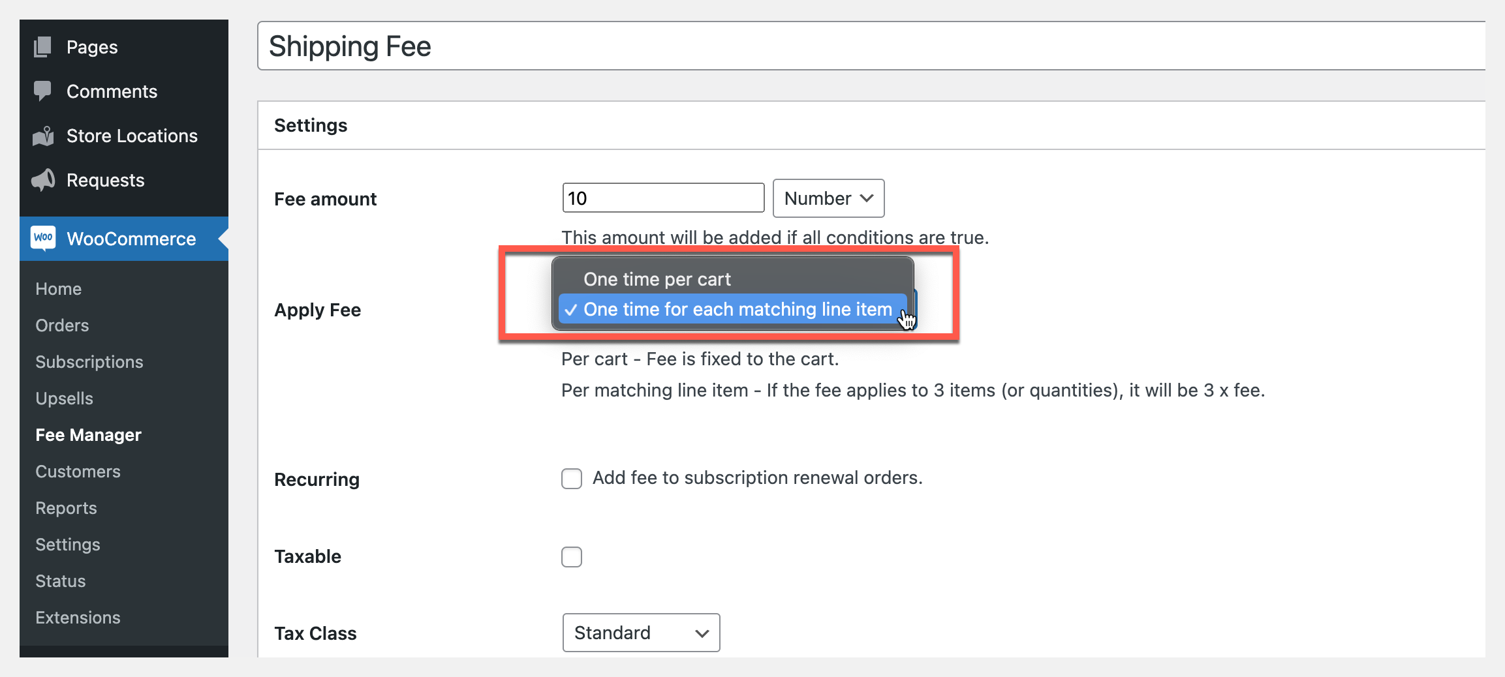Image resolution: width=1505 pixels, height=677 pixels.
Task: Open Fee Manager submenu item
Action: (88, 435)
